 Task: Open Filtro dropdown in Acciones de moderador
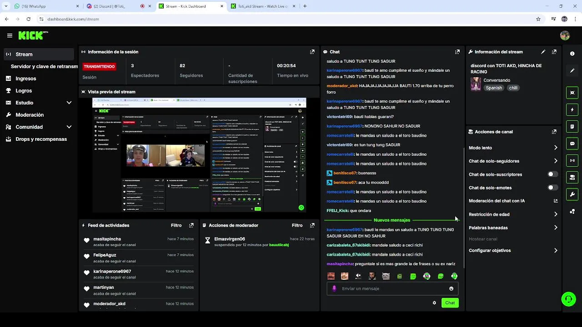297,225
